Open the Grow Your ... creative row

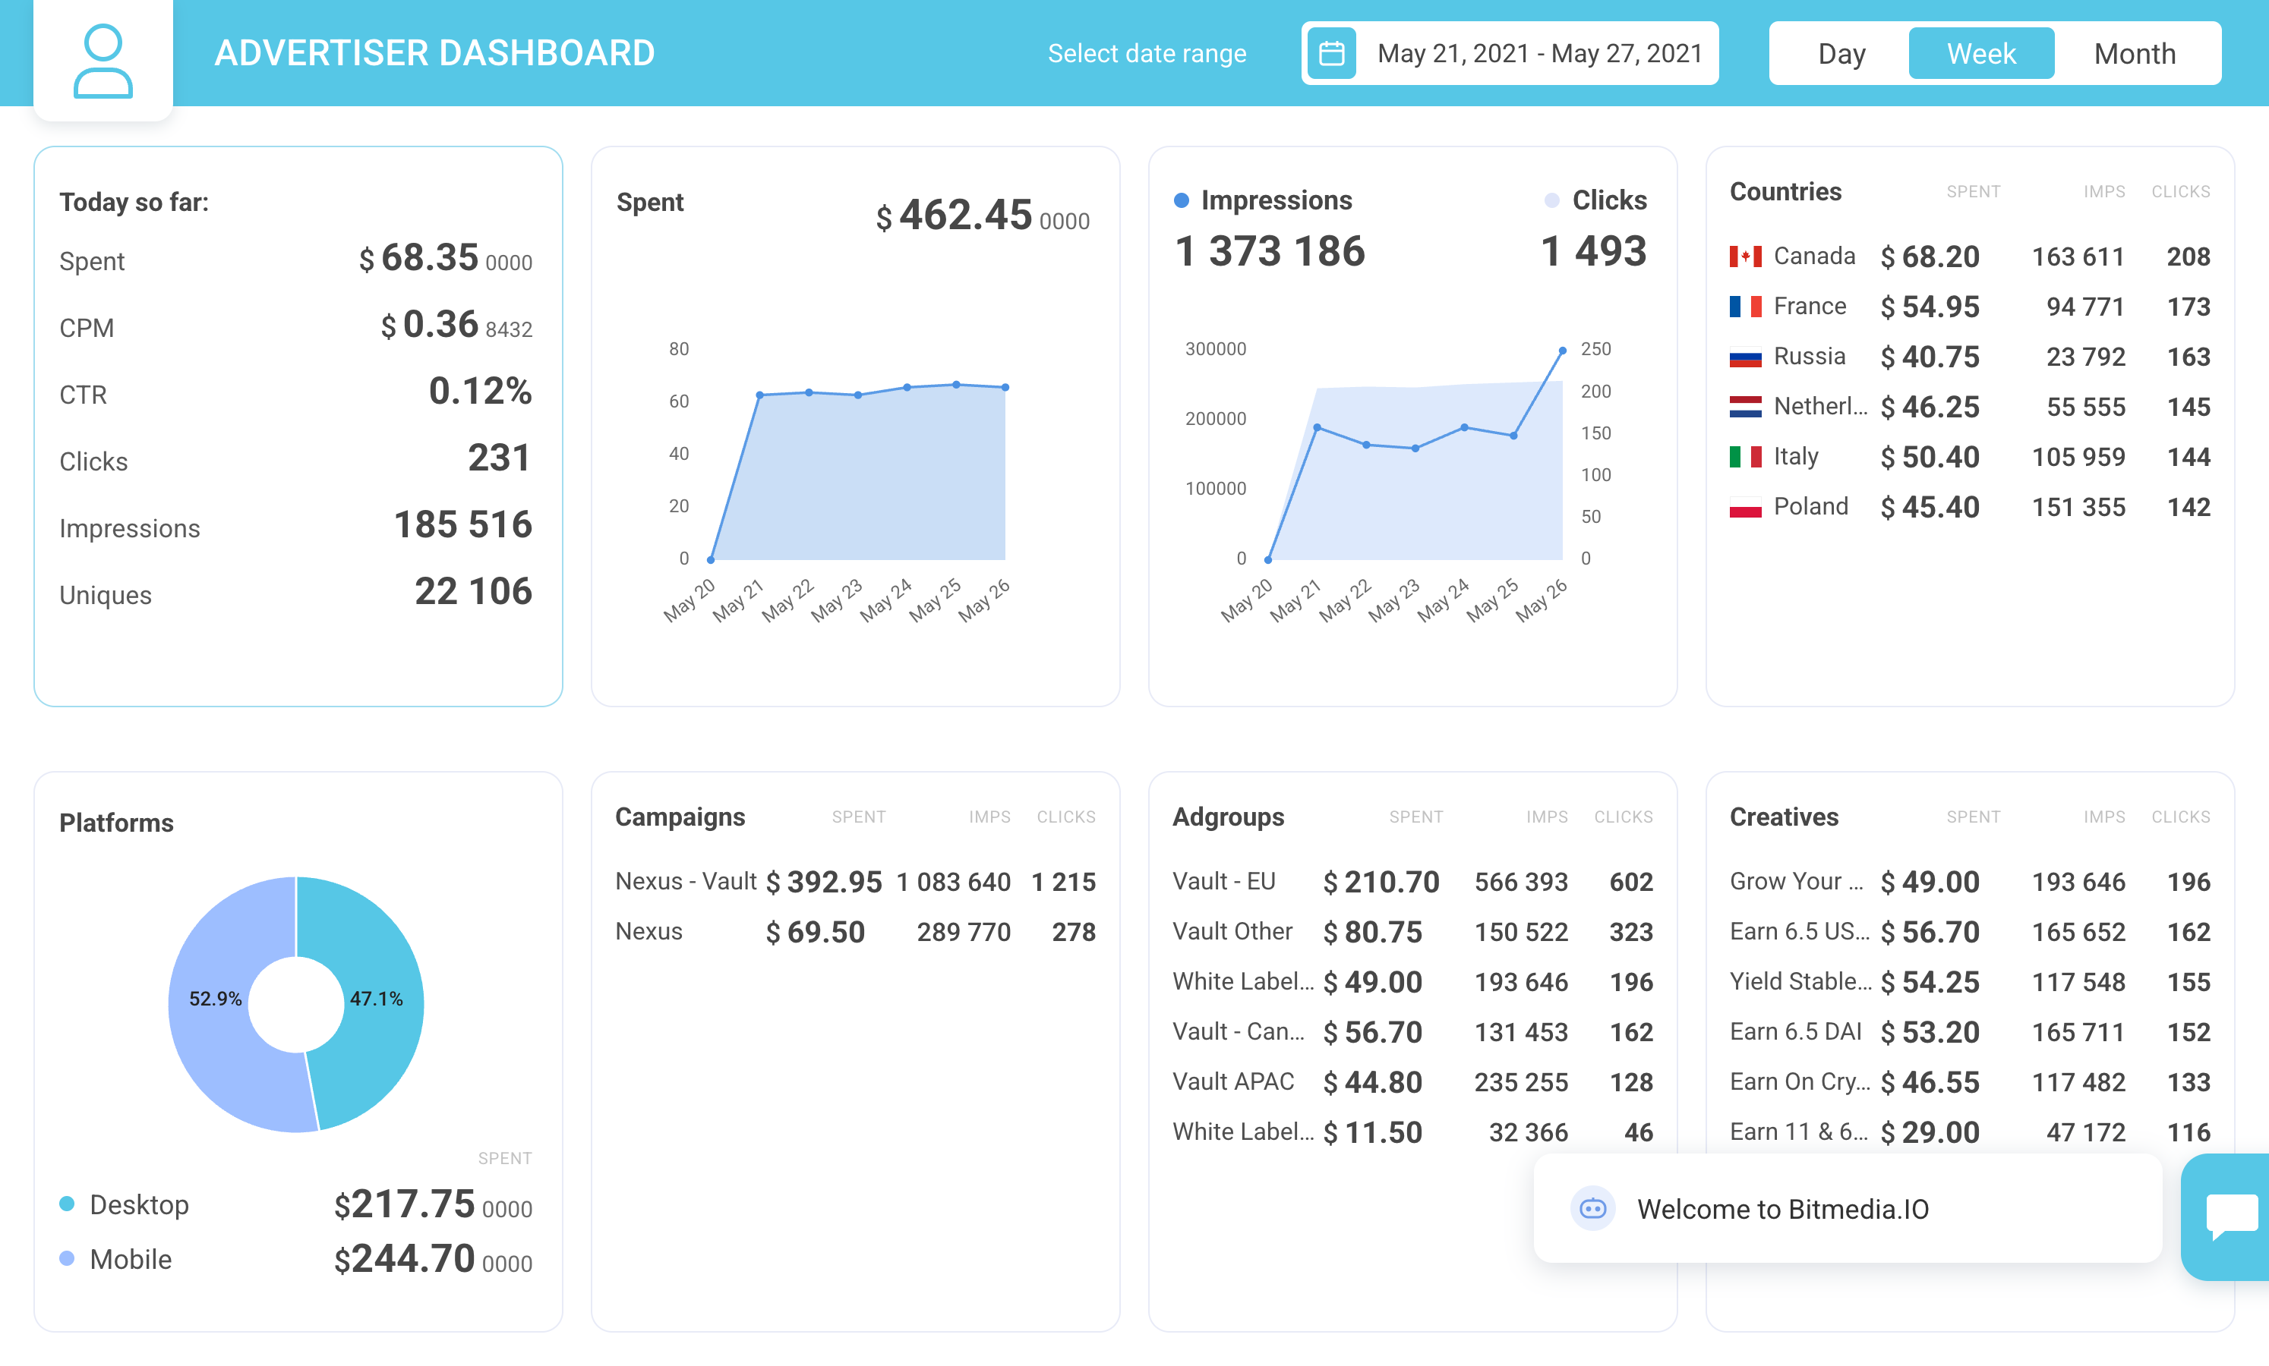[1969, 881]
